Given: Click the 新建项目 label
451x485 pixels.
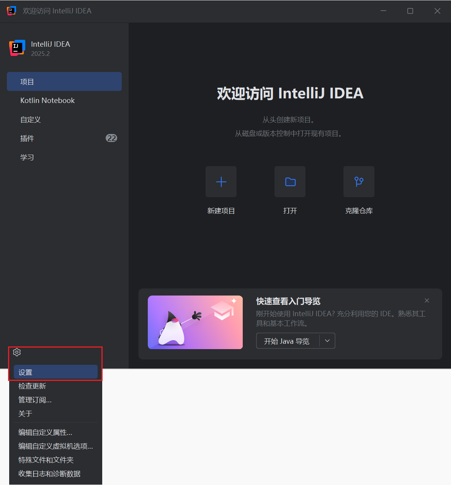Looking at the screenshot, I should point(221,211).
